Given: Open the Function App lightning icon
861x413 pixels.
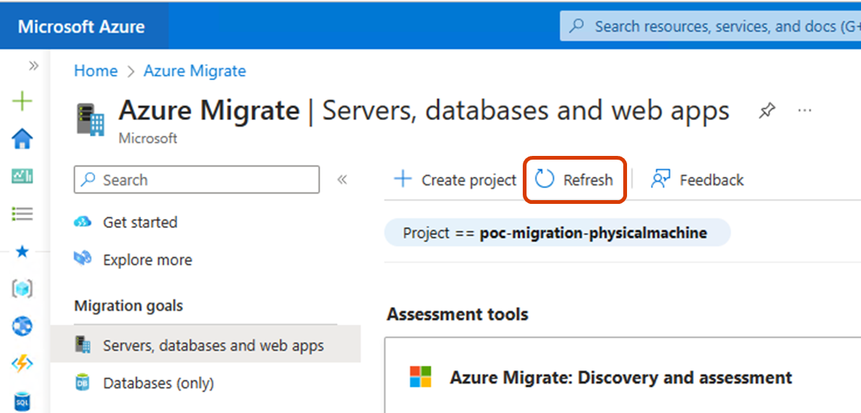Looking at the screenshot, I should [x=22, y=364].
